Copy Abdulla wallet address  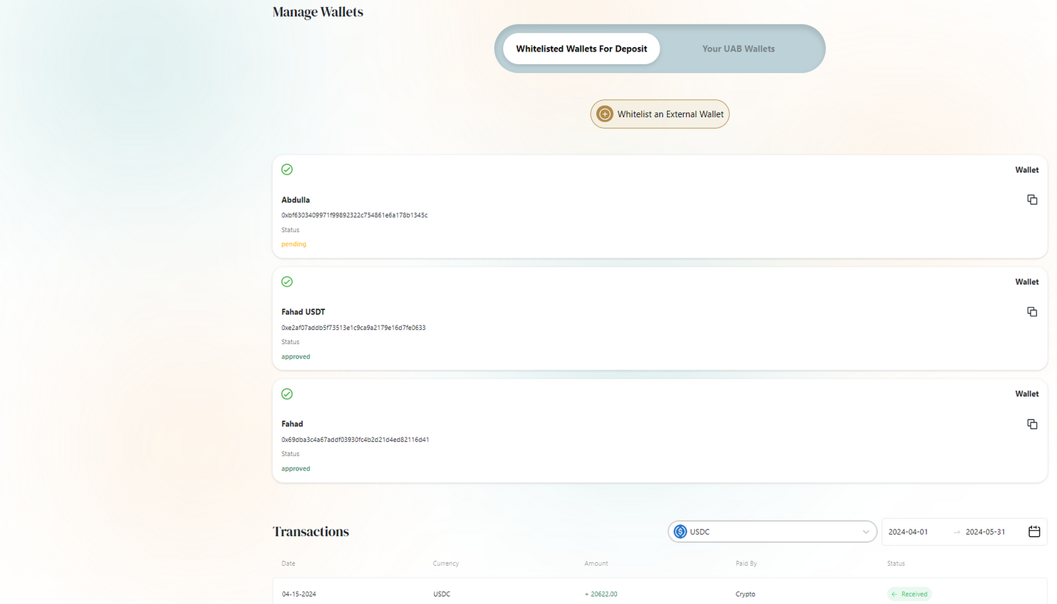coord(1032,200)
